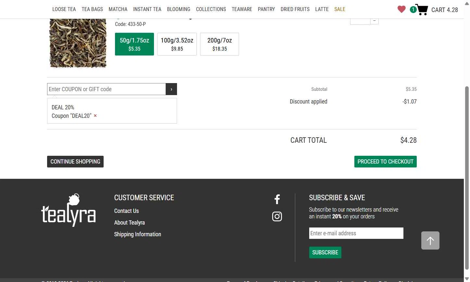Decrease the item quantity with minus
Image resolution: width=470 pixels, height=282 pixels.
pos(375,21)
